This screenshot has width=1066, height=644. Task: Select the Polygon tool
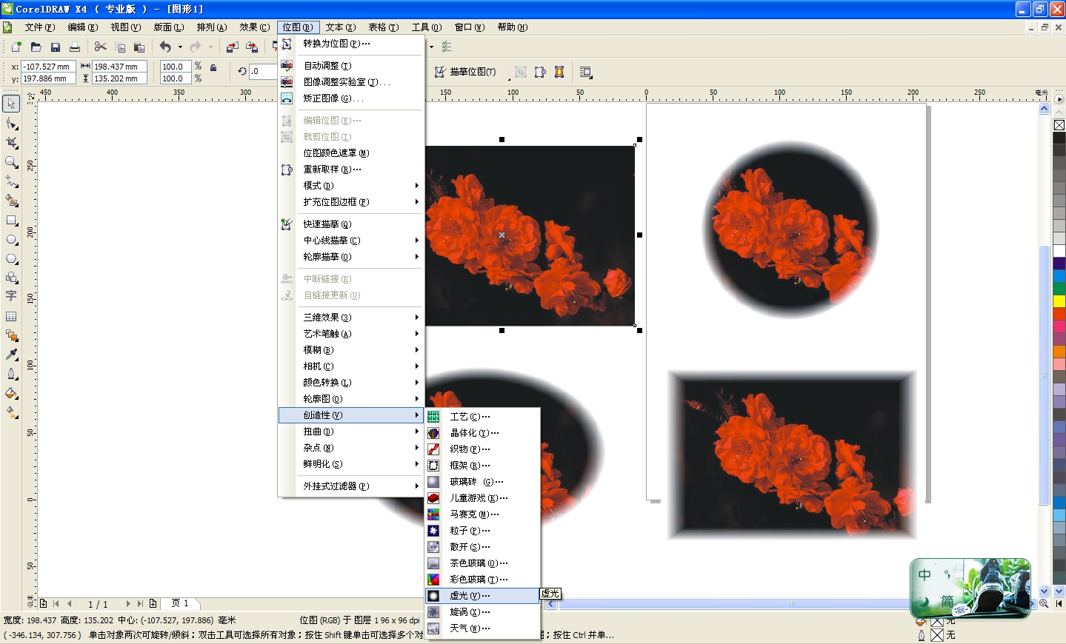pos(11,258)
